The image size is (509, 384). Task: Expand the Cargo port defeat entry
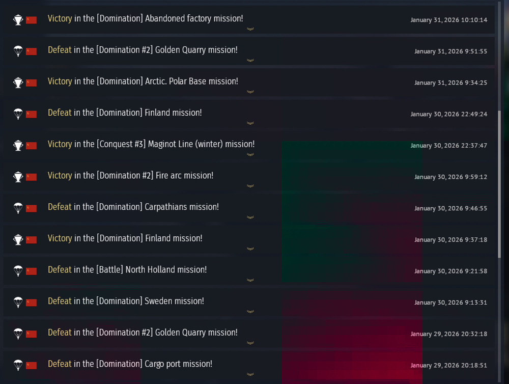(250, 373)
